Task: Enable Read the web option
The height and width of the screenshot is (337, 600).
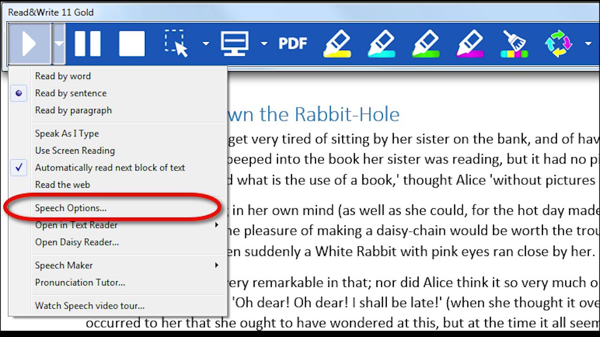Action: click(118, 184)
